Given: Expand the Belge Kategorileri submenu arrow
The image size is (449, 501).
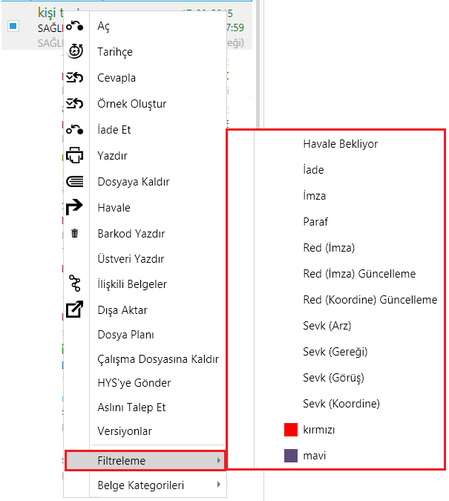Looking at the screenshot, I should click(x=219, y=485).
